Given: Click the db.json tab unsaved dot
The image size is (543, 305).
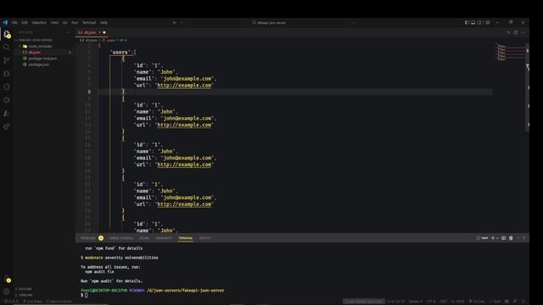Looking at the screenshot, I should click(x=104, y=32).
